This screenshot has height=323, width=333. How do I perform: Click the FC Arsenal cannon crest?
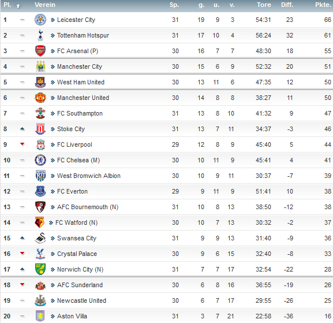40,51
